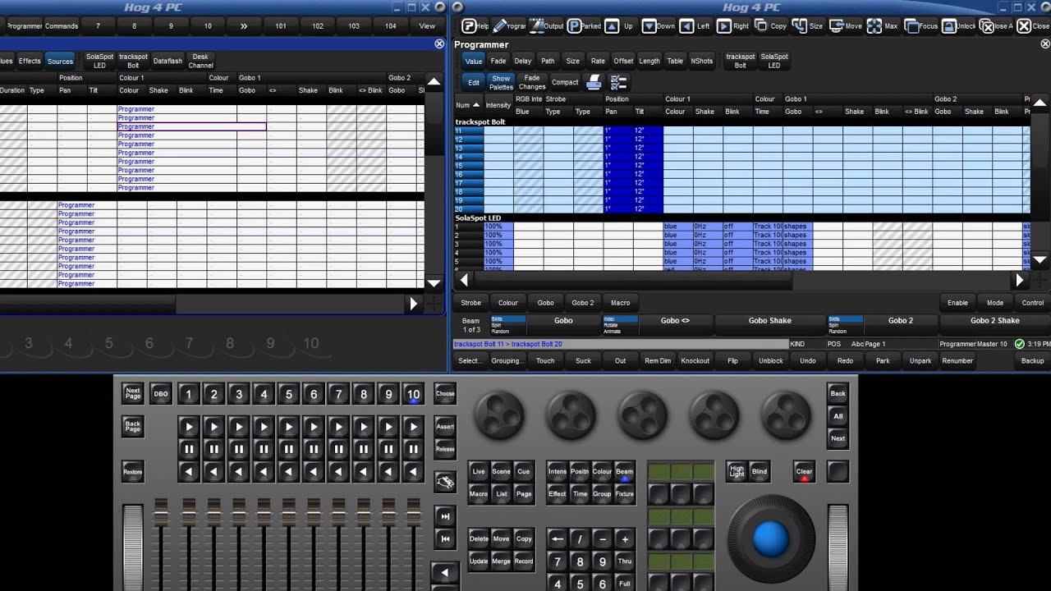
Task: Expand the Gobo slots/spin/random mode list
Action: coord(507,325)
